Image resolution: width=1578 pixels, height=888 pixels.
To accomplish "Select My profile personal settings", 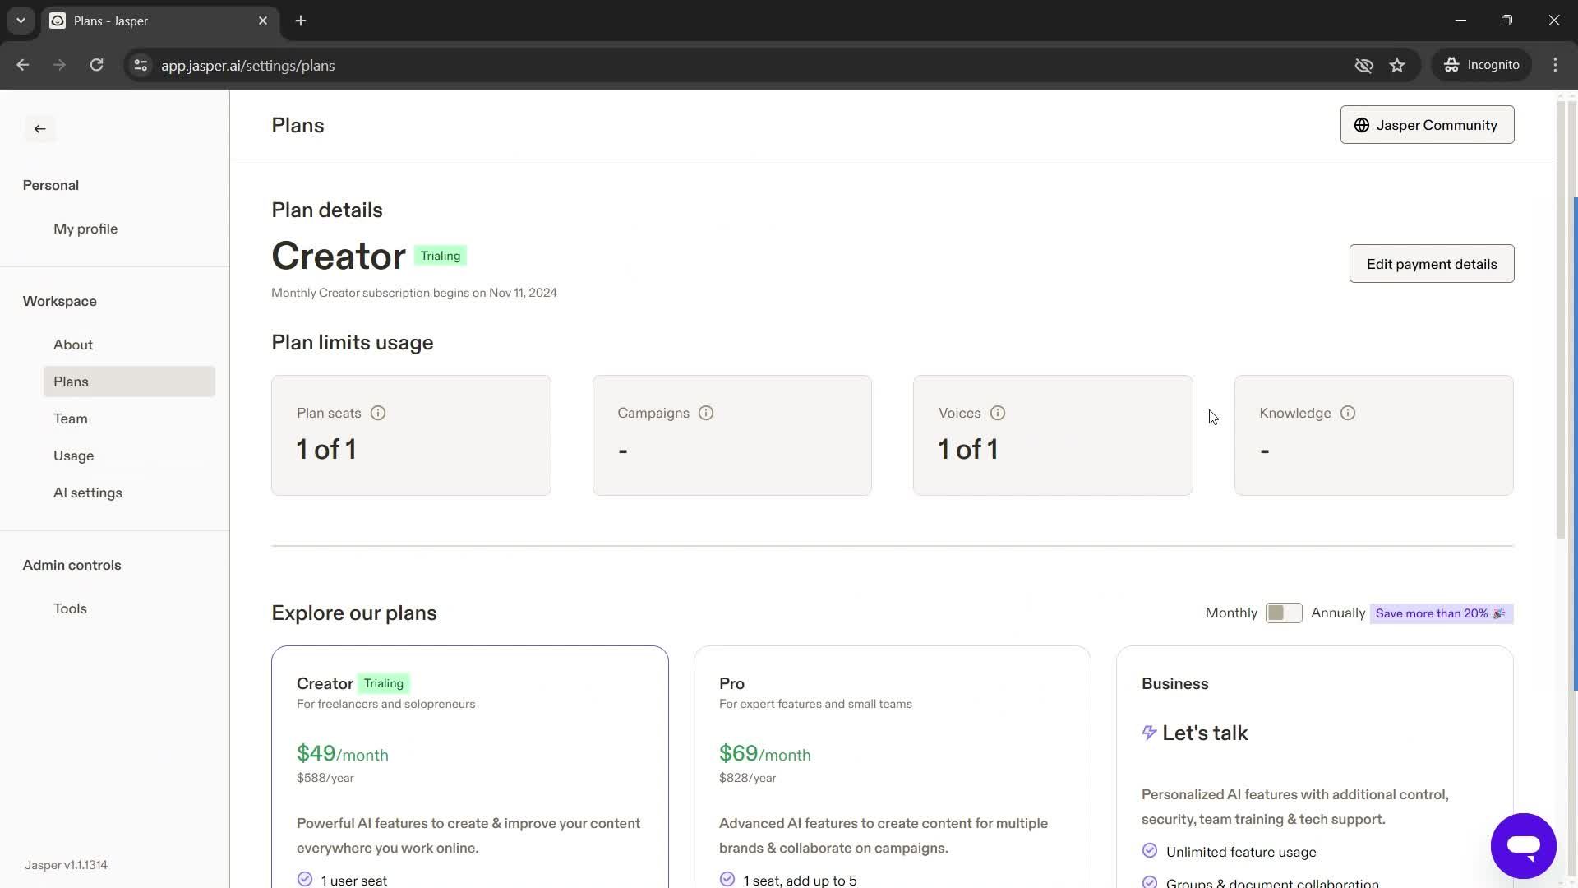I will tap(85, 230).
